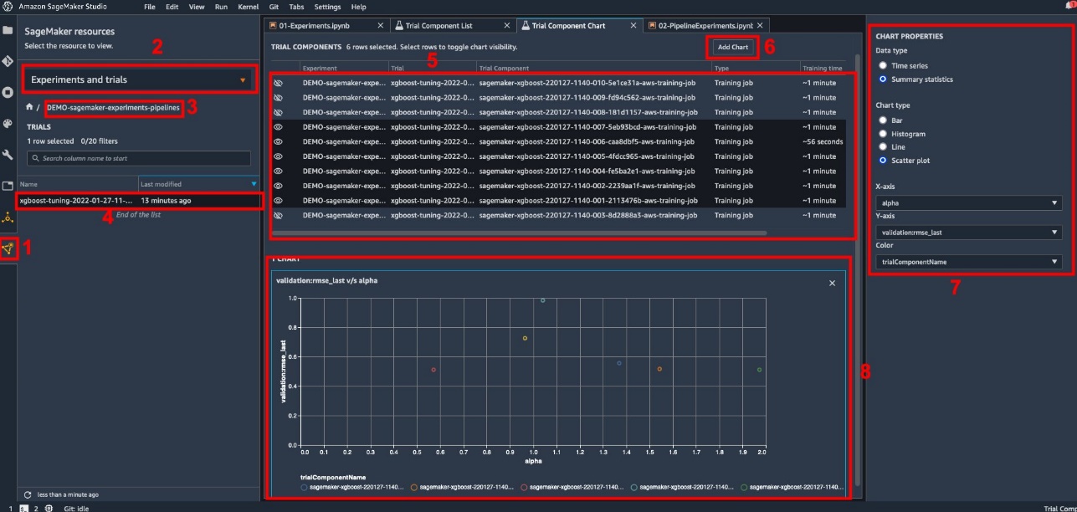Open SageMaker resources sidebar icon
This screenshot has width=1077, height=512.
pyautogui.click(x=8, y=248)
